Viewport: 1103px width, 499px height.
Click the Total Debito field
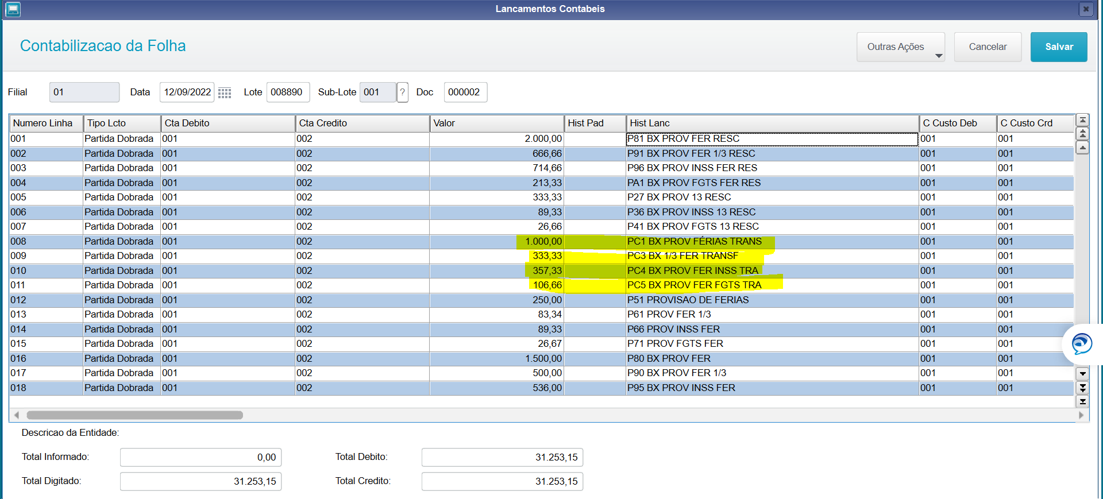coord(502,457)
